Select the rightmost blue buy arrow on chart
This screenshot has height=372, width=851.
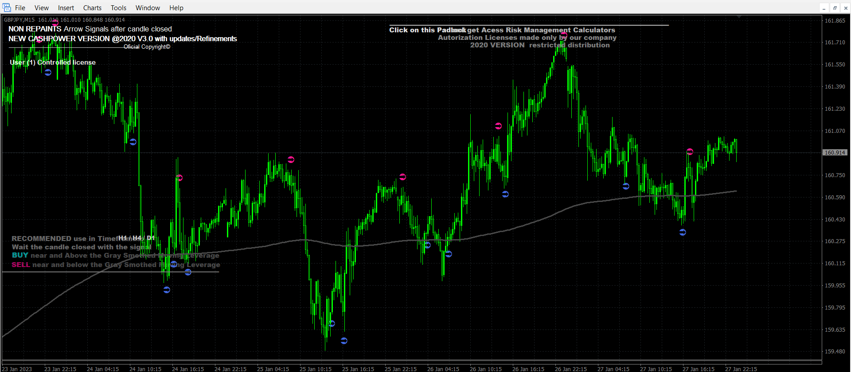click(x=683, y=232)
